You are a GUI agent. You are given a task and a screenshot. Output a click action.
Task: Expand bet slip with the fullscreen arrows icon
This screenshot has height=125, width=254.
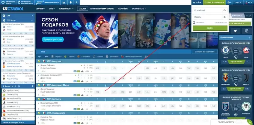[250, 16]
